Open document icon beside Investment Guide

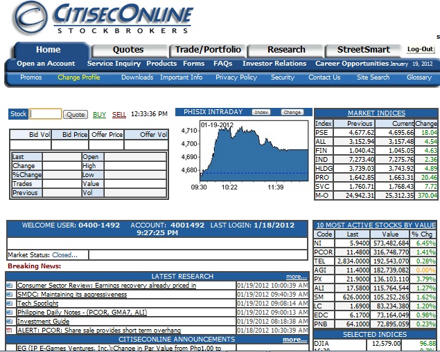[10, 321]
